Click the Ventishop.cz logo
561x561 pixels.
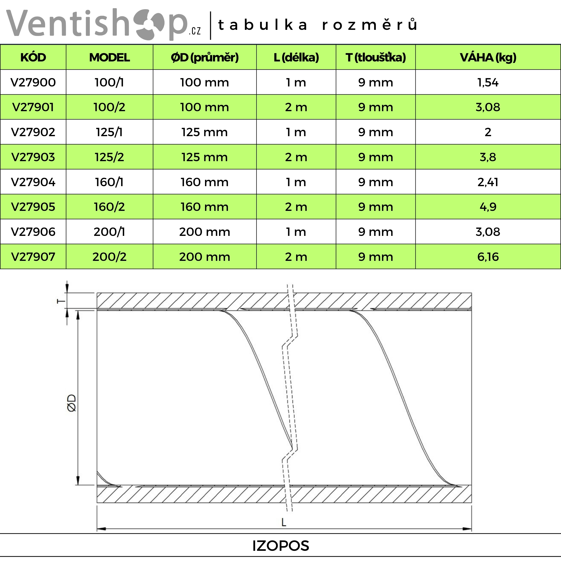[103, 24]
